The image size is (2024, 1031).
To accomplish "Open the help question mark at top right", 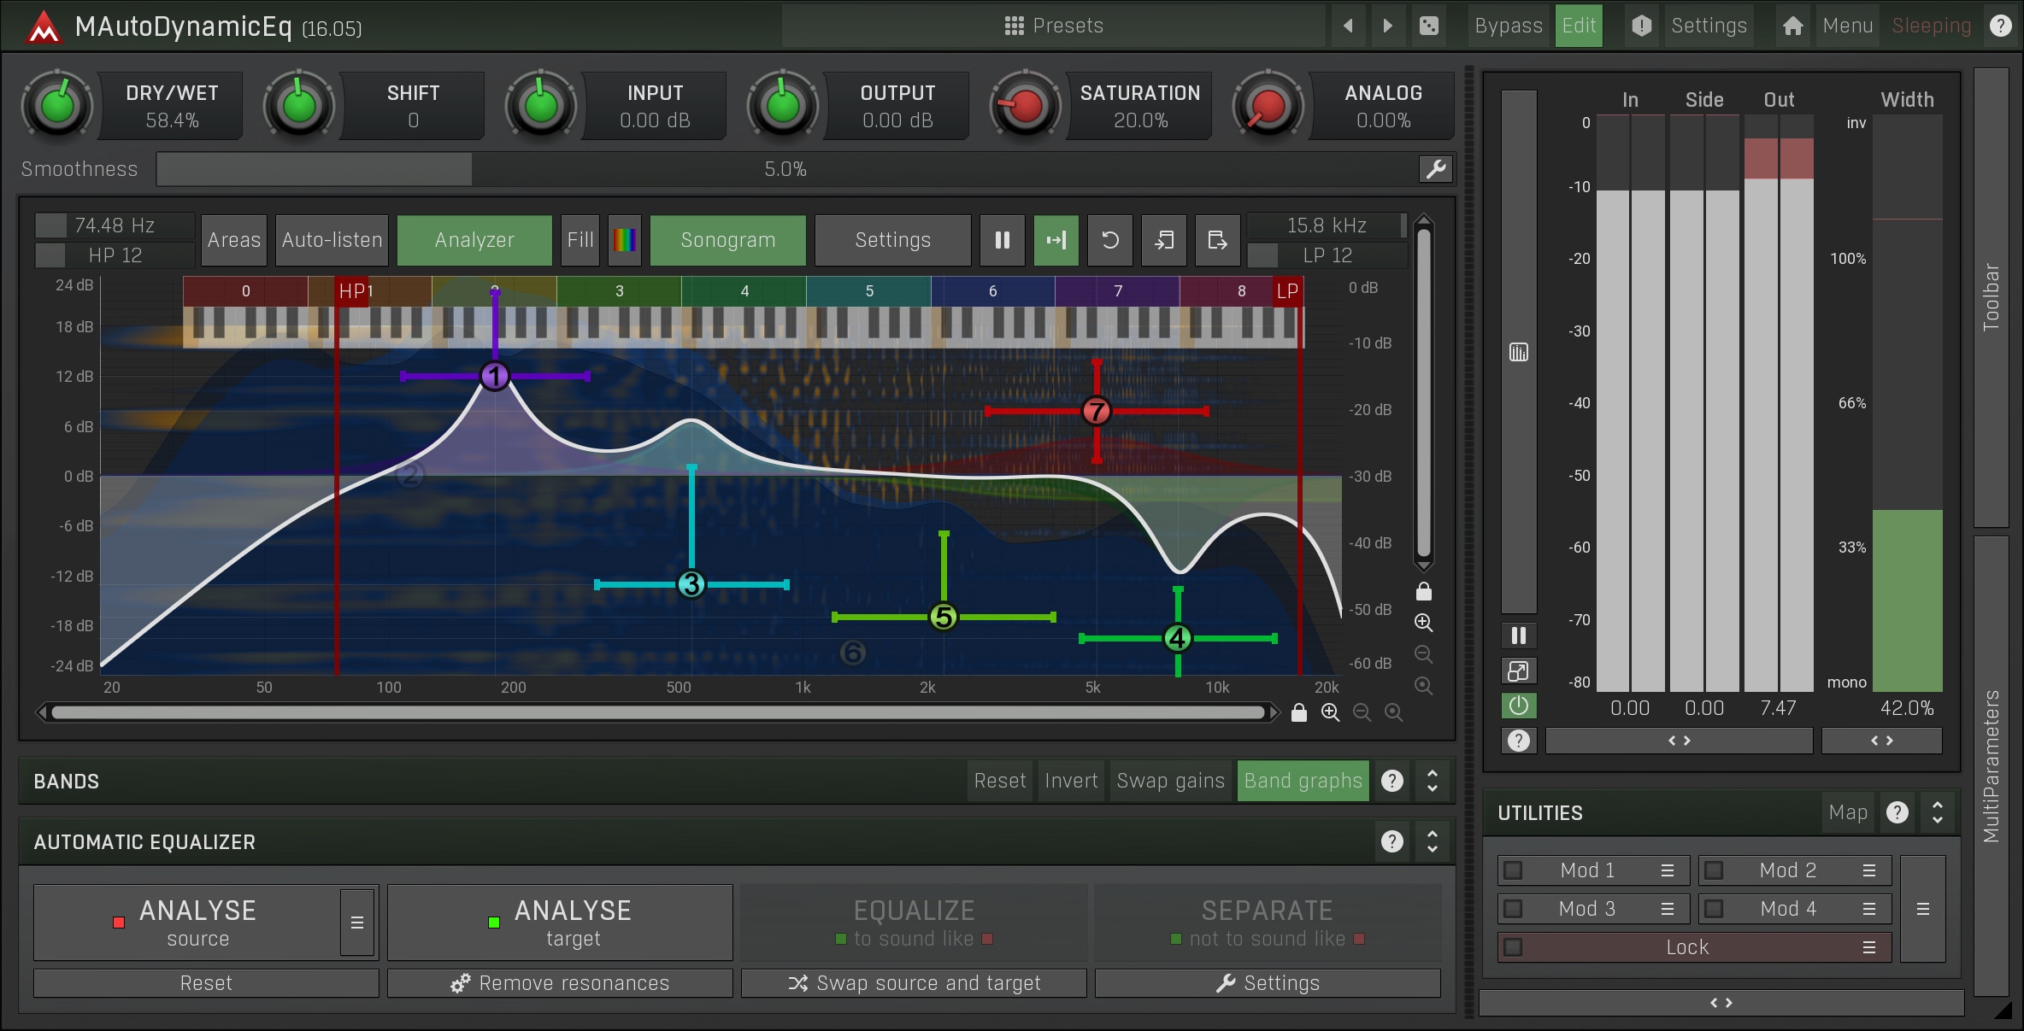I will point(2000,26).
